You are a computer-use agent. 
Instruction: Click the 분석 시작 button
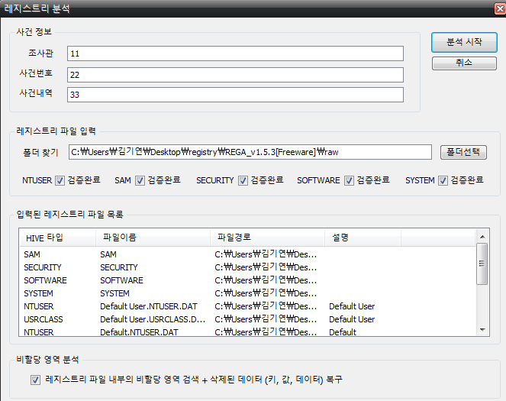point(464,42)
